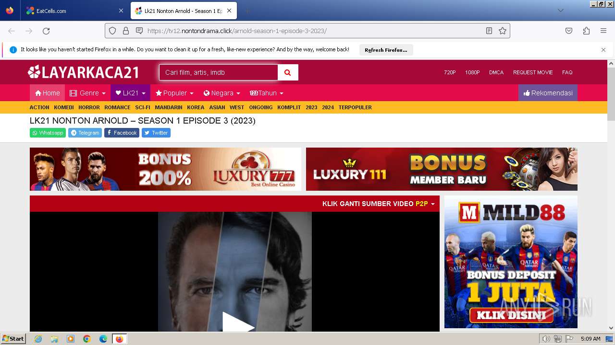615x345 pixels.
Task: Open the DMCA link
Action: click(x=496, y=72)
